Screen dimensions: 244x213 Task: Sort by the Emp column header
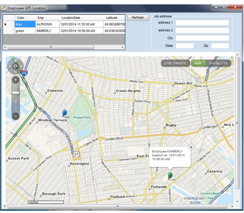coord(47,18)
